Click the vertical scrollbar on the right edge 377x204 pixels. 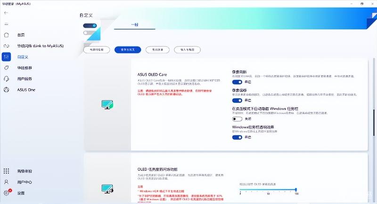click(374, 123)
